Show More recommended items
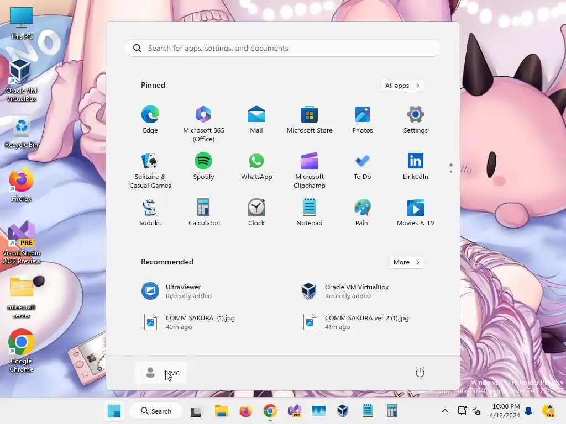The image size is (566, 424). pos(406,262)
